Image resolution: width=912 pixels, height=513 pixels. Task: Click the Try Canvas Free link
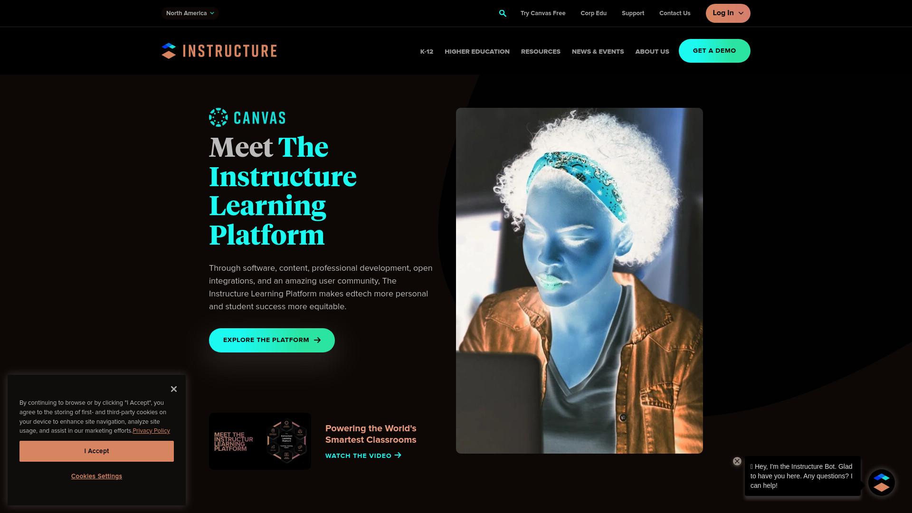(x=543, y=13)
